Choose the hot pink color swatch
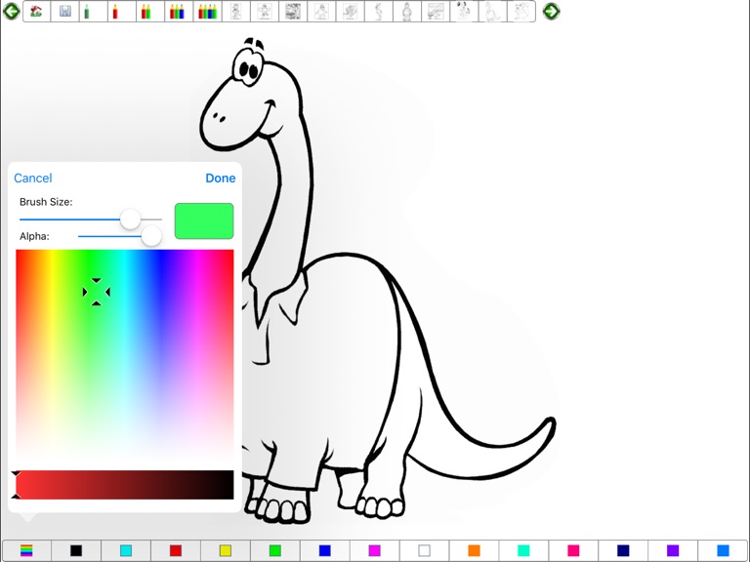The height and width of the screenshot is (562, 750). click(x=573, y=550)
